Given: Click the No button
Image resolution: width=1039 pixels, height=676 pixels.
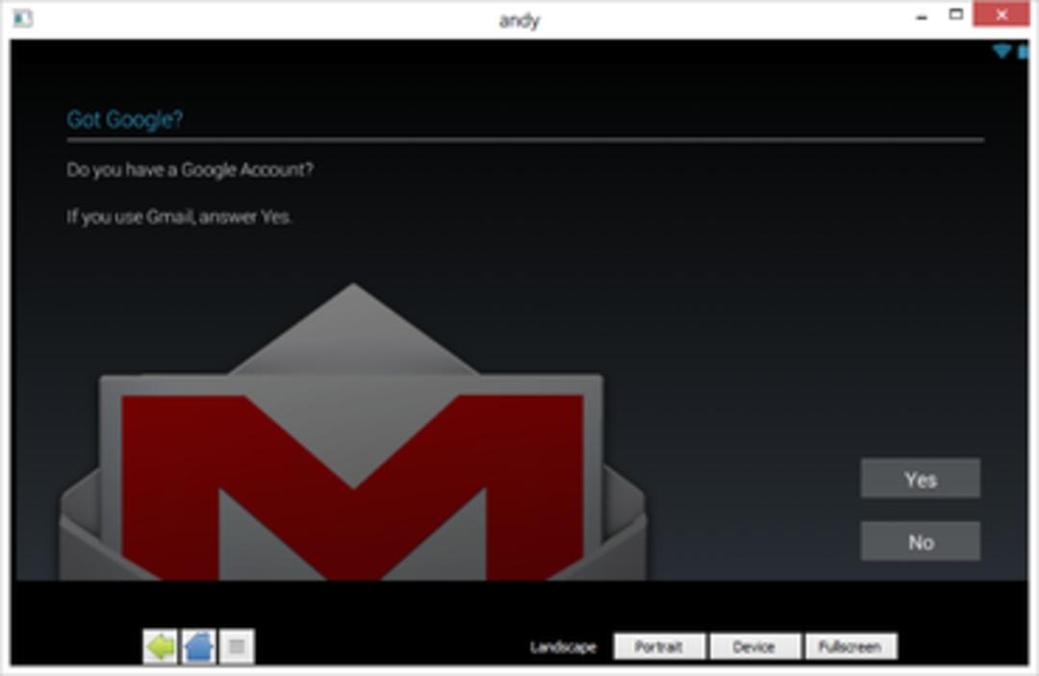Looking at the screenshot, I should tap(920, 541).
